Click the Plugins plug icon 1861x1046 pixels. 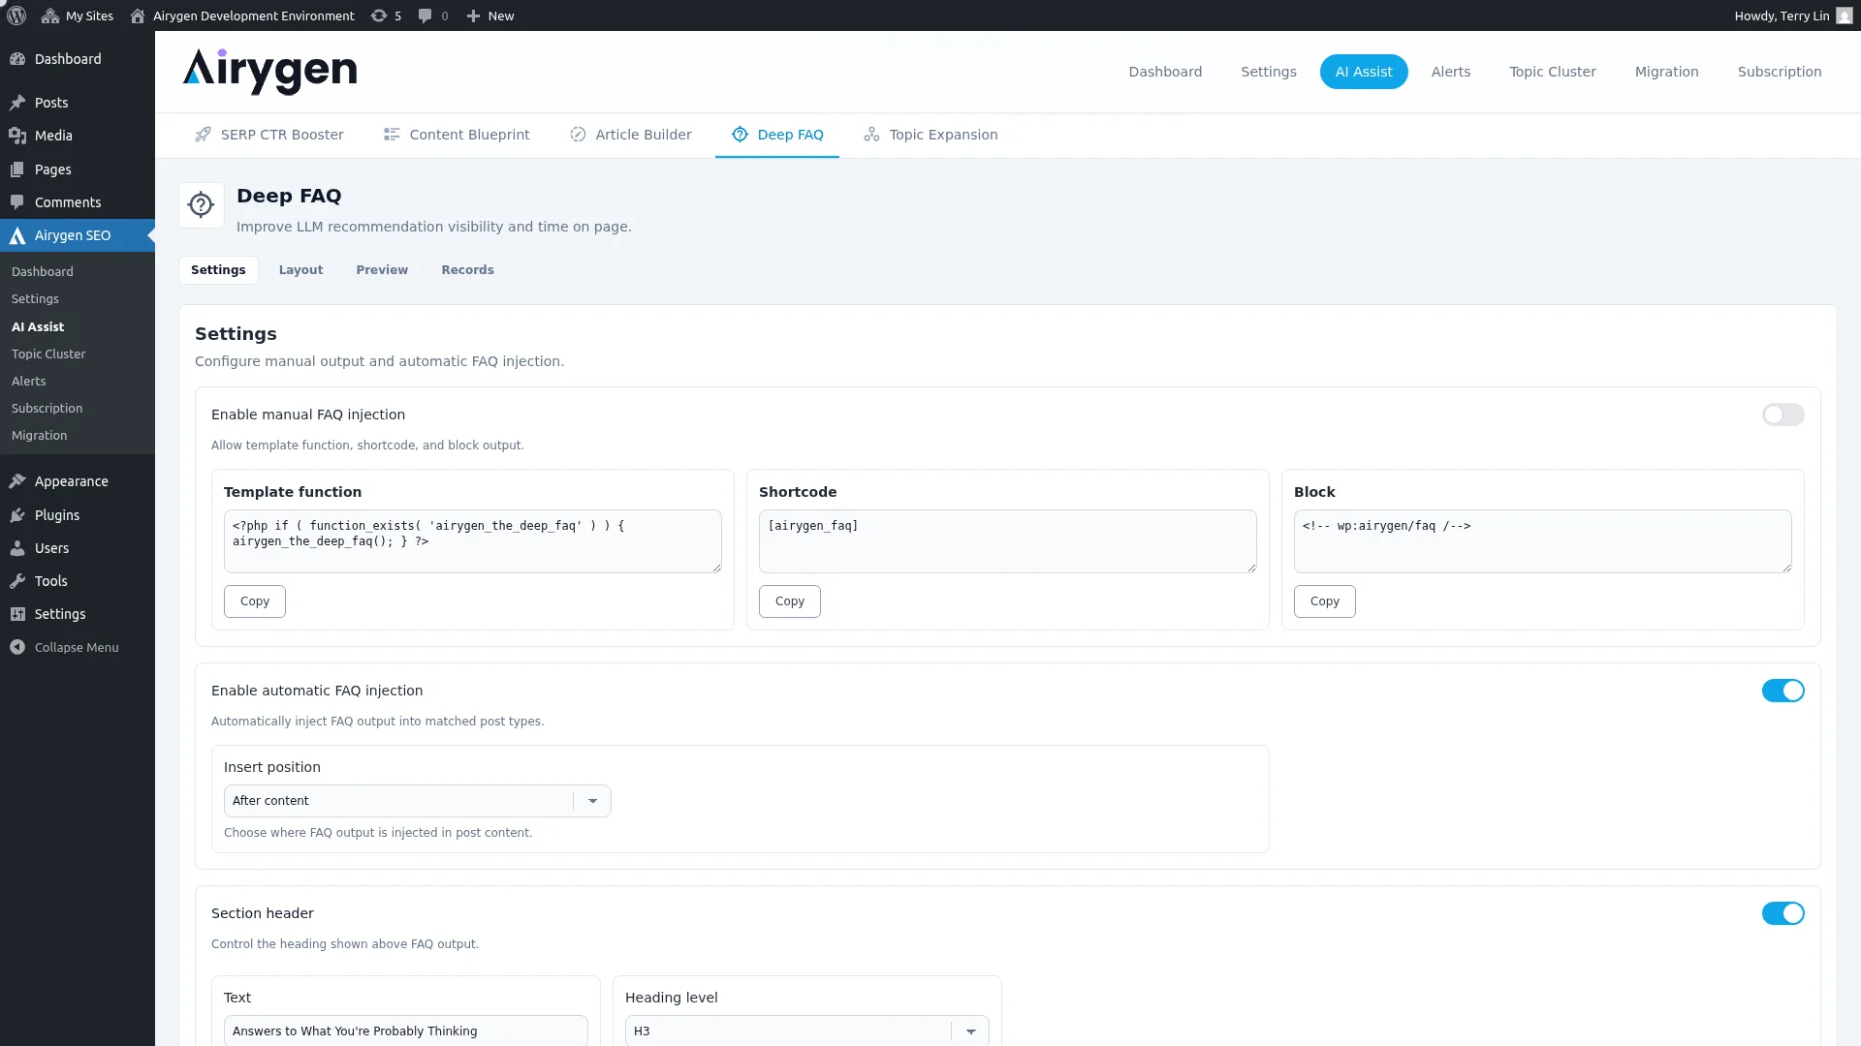pos(17,515)
